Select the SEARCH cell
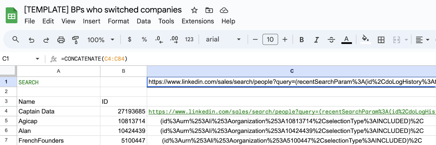Viewport: 436px width, 145px height. 59,82
